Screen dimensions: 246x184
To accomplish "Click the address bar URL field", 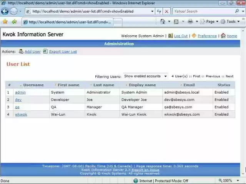I will pyautogui.click(x=90, y=11).
